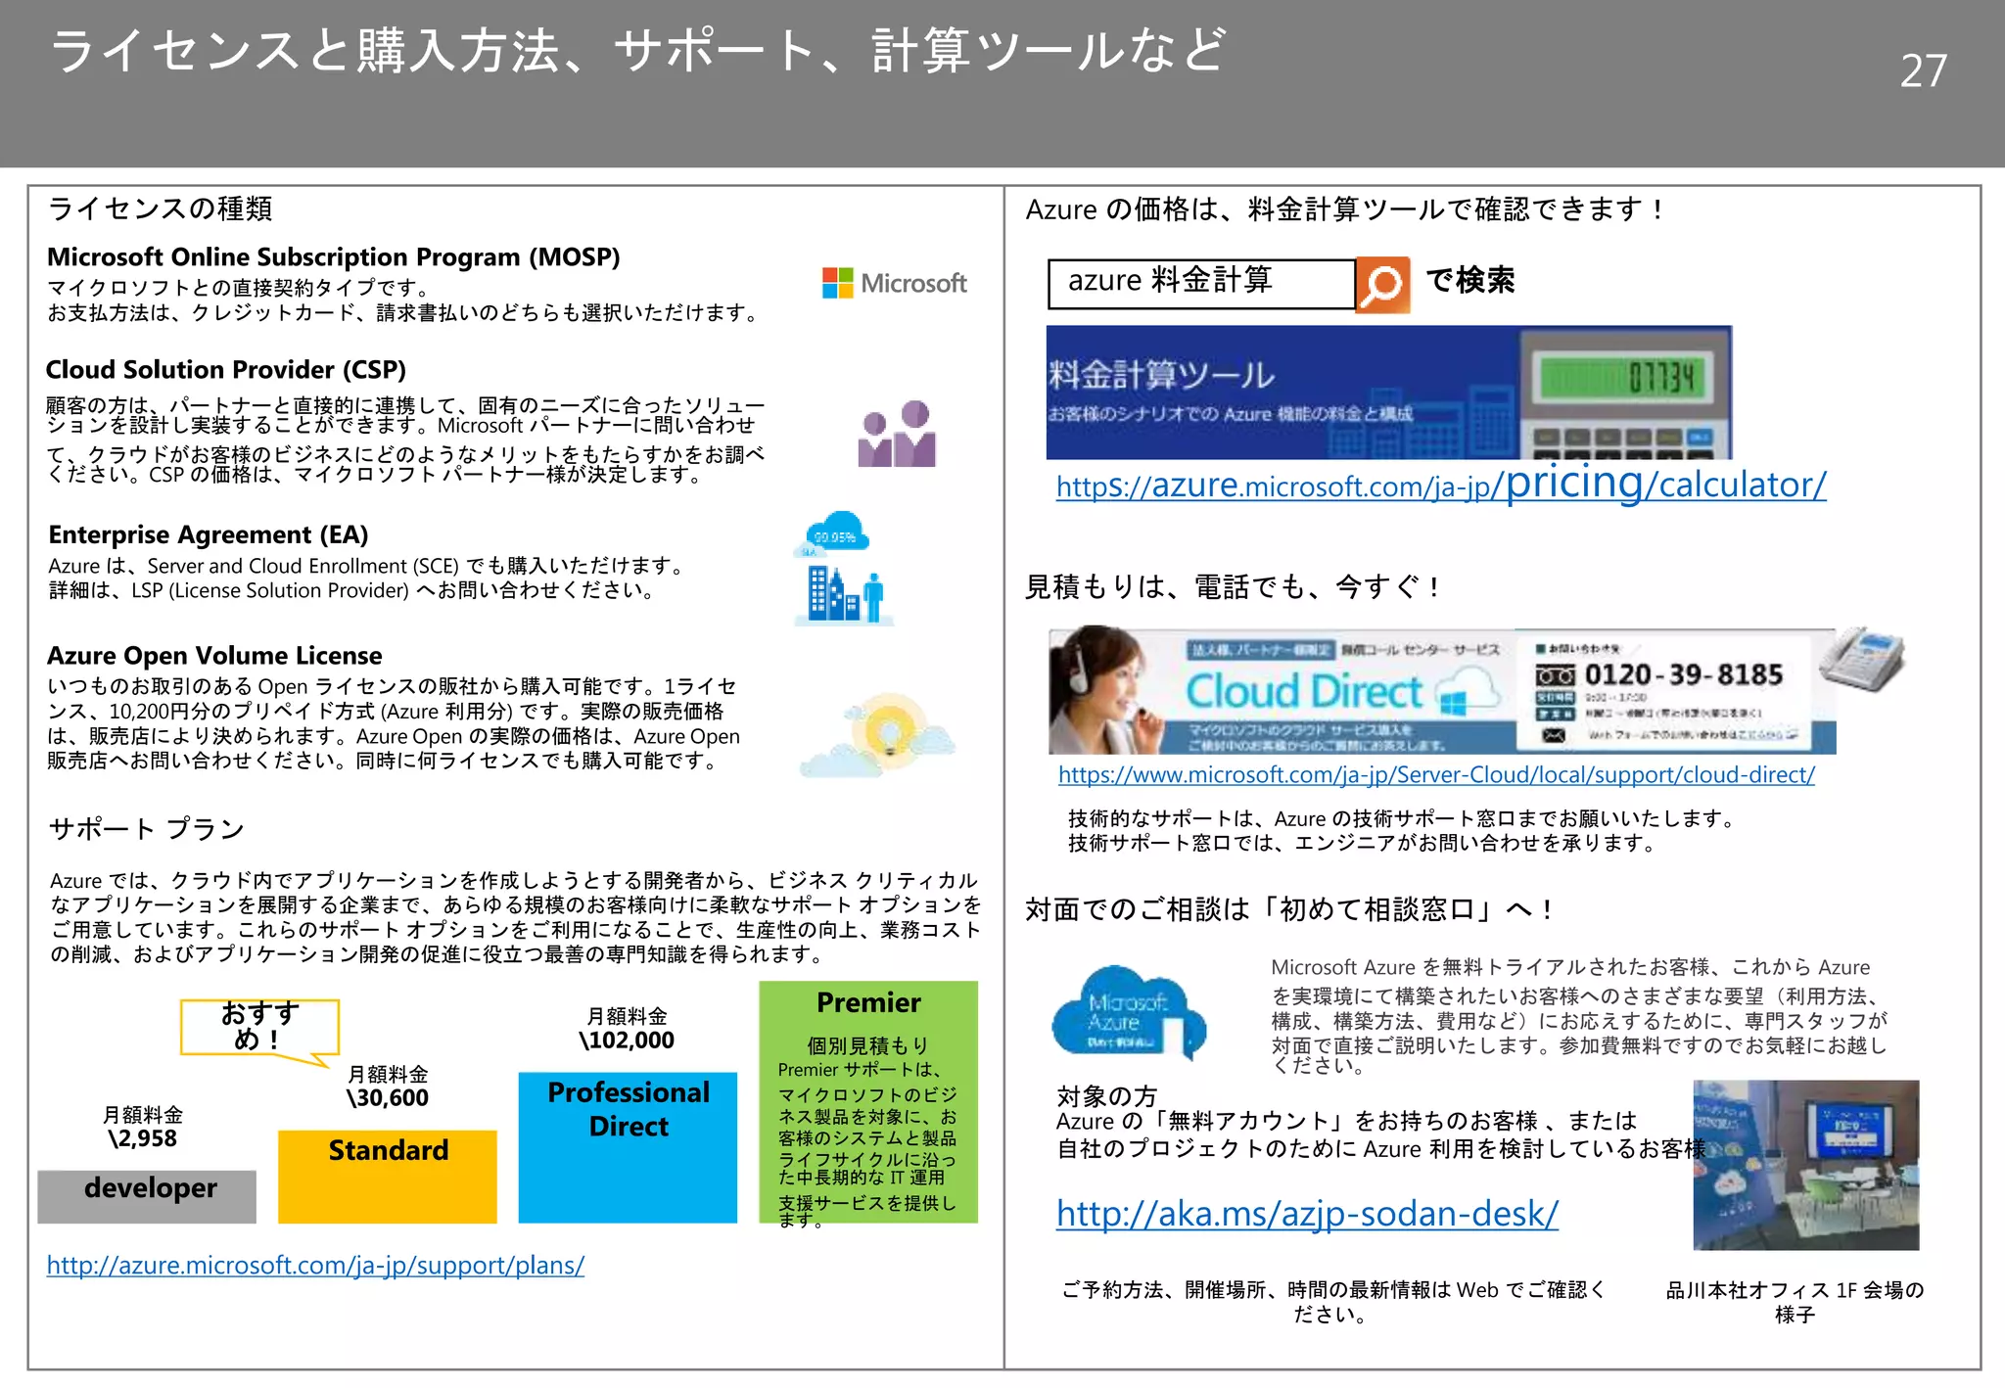The image size is (2005, 1388).
Task: Click the Cloud Direct banner
Action: coord(1441,691)
